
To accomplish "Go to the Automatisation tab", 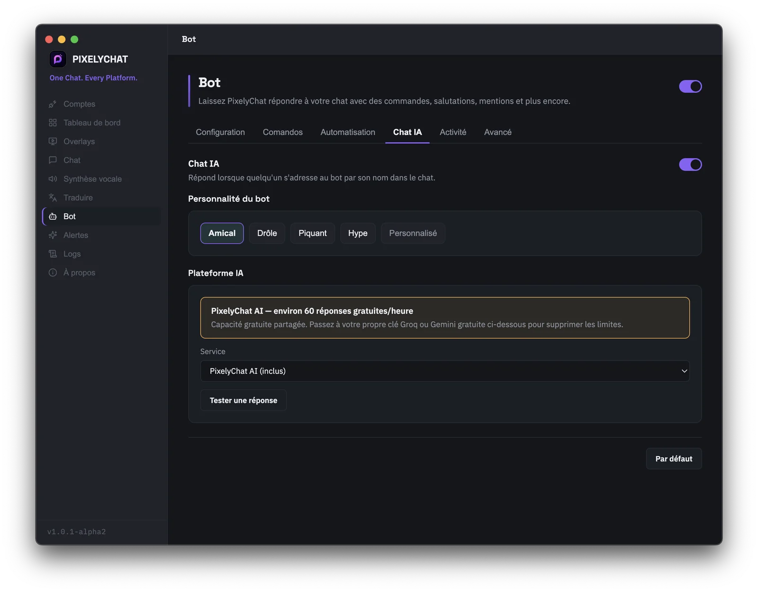I will [348, 132].
